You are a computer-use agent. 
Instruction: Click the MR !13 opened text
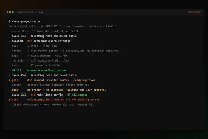point(77,95)
